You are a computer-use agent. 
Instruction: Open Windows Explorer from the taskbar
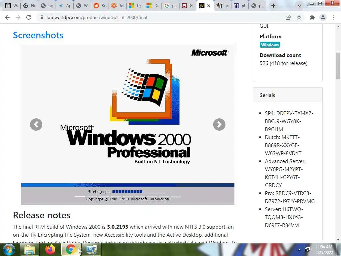click(30, 249)
